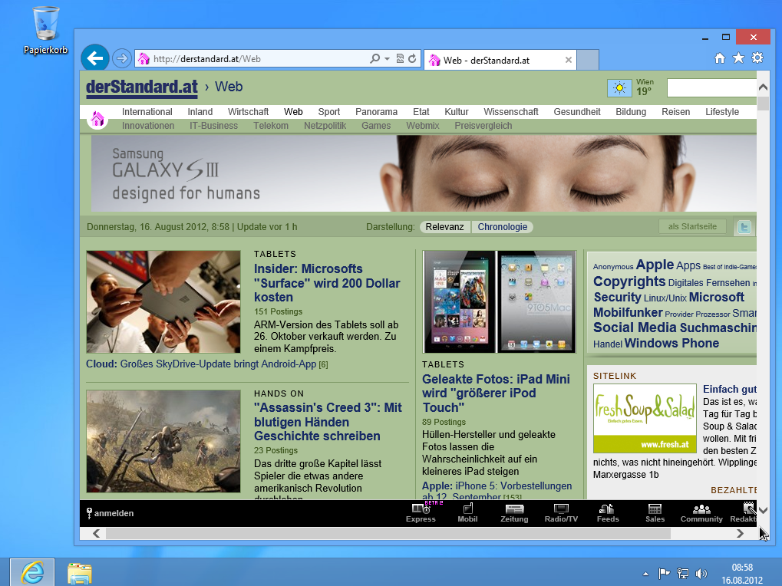Screen dimensions: 782x586
Task: Toggle compatibility view icon in address bar
Action: coord(400,59)
